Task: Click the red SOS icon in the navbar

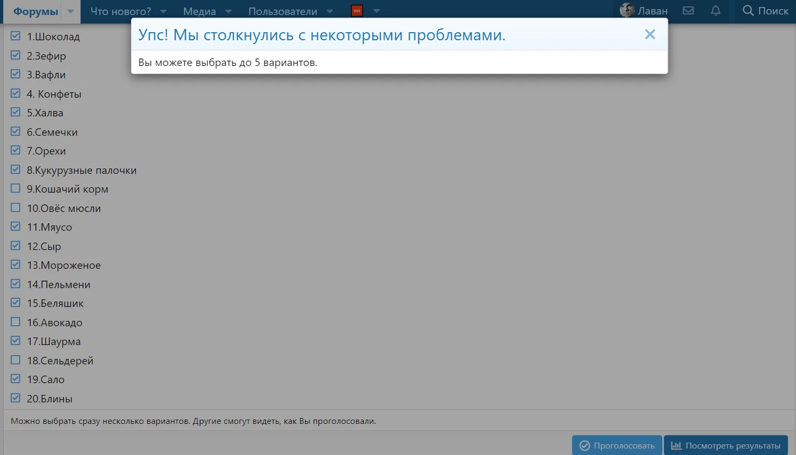Action: (x=357, y=10)
